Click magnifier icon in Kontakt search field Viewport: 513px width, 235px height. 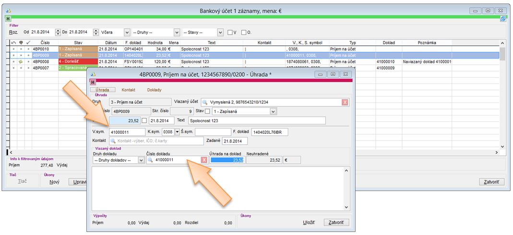point(113,141)
